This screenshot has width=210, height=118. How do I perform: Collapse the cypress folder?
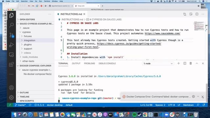tap(26, 32)
